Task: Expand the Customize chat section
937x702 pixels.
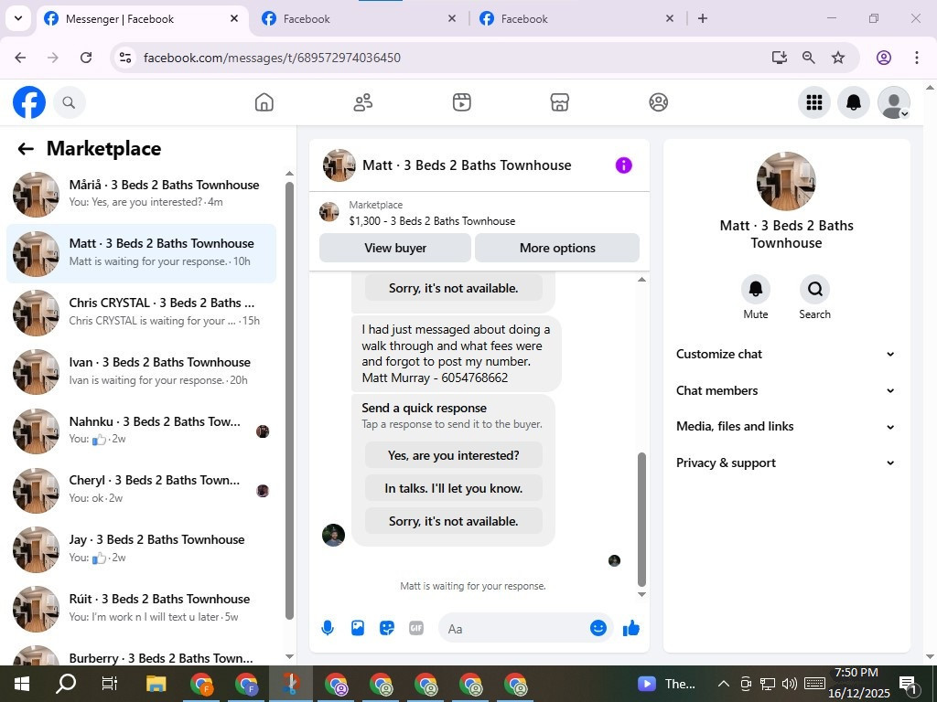Action: click(x=786, y=354)
